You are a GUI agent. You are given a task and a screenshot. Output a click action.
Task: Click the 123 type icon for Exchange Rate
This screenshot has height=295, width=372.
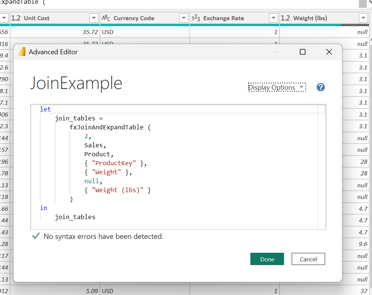[x=196, y=18]
